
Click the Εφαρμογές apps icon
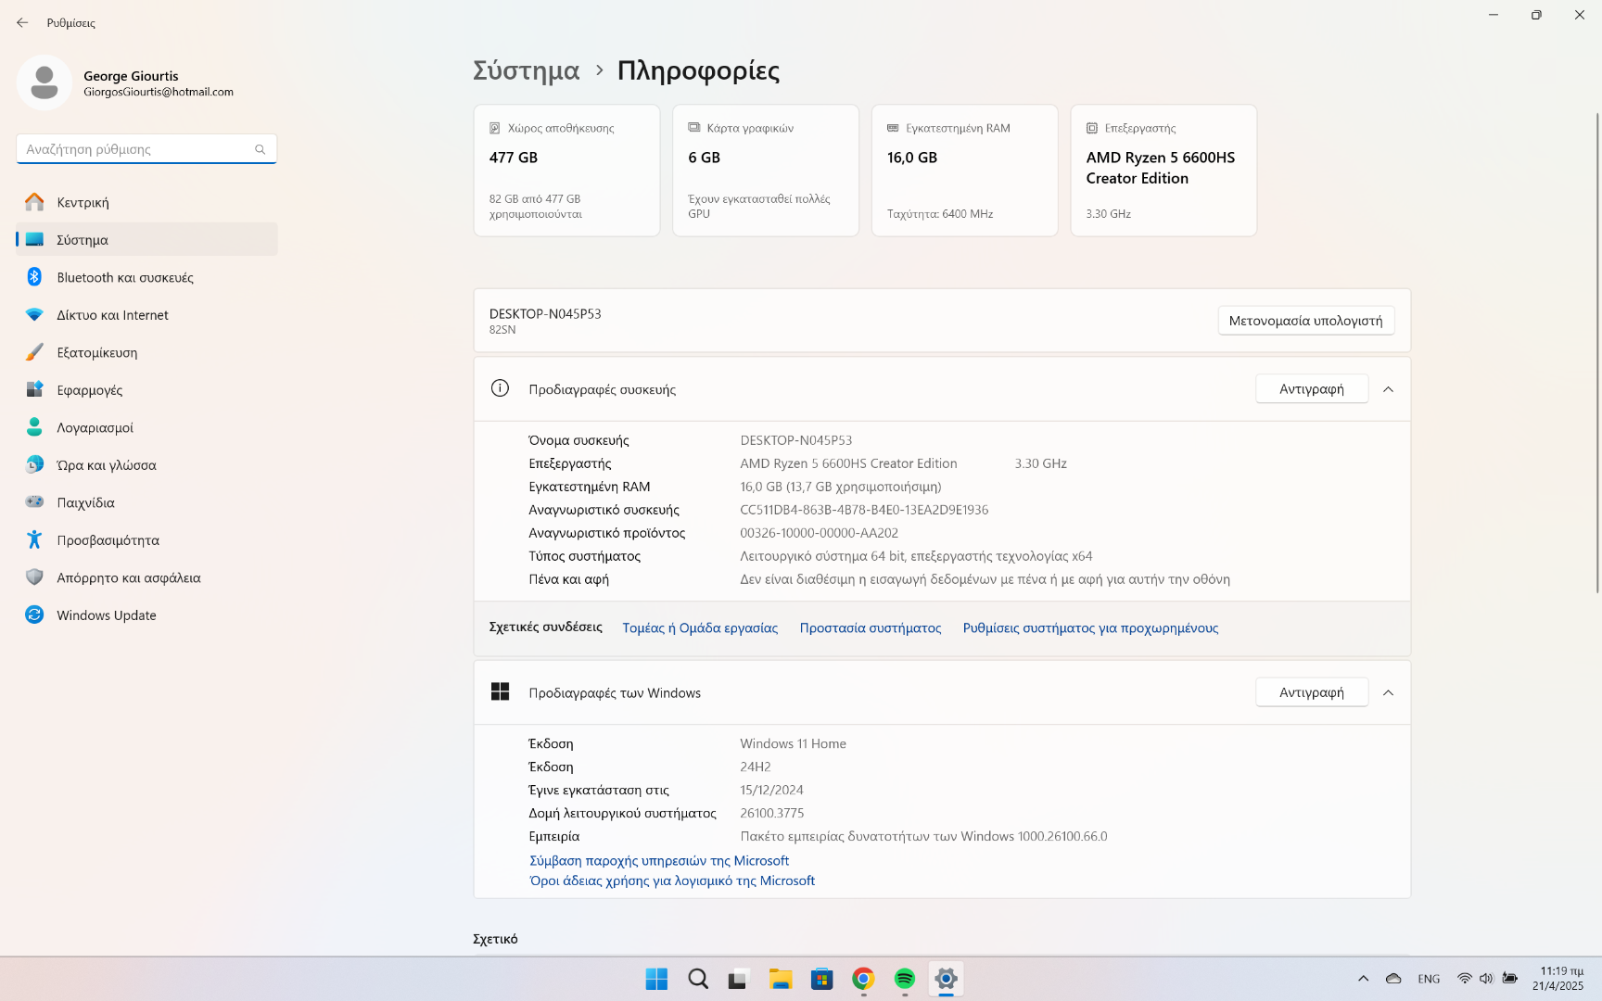pyautogui.click(x=34, y=389)
